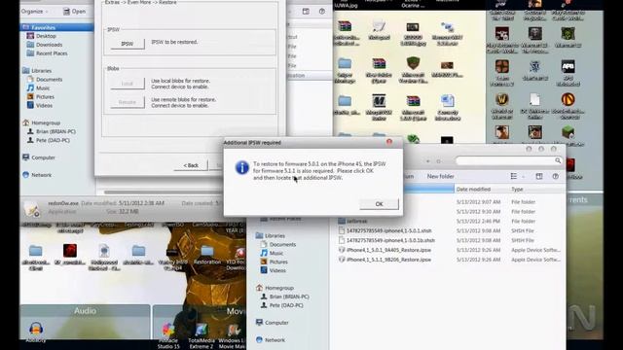Open Videos library in left Explorer sidebar
623x350 pixels.
(39, 106)
